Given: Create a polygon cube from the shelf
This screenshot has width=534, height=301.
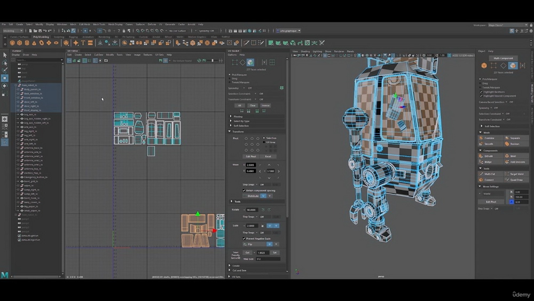Looking at the screenshot, I should (x=19, y=43).
